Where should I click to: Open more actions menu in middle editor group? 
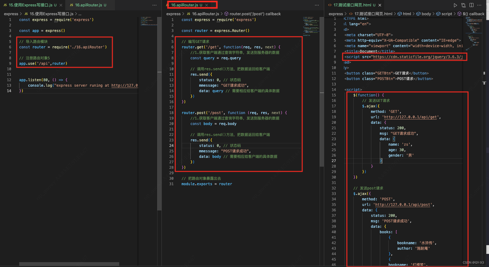[x=317, y=5]
